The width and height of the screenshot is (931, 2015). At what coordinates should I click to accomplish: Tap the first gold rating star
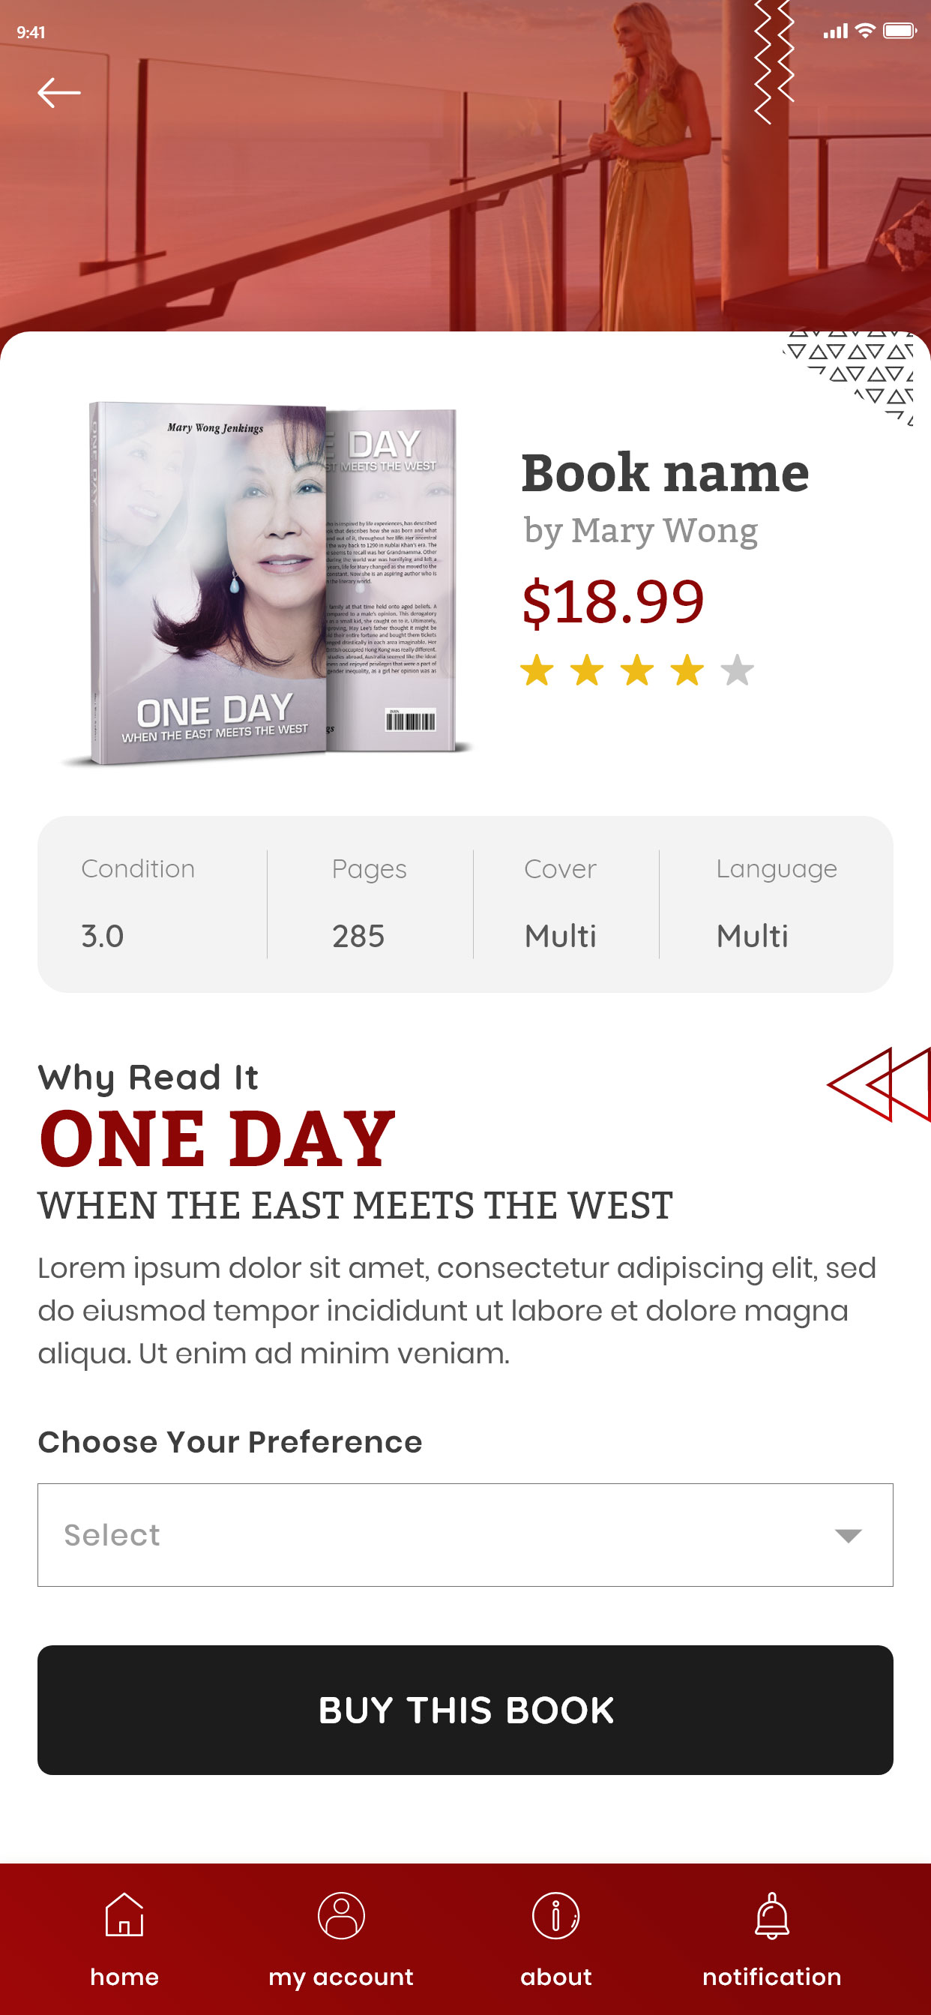tap(537, 670)
